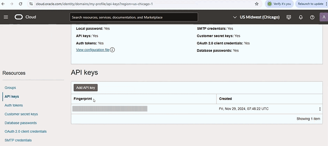This screenshot has width=328, height=146.
Task: Open Auth tokens in Resources
Action: [x=14, y=105]
